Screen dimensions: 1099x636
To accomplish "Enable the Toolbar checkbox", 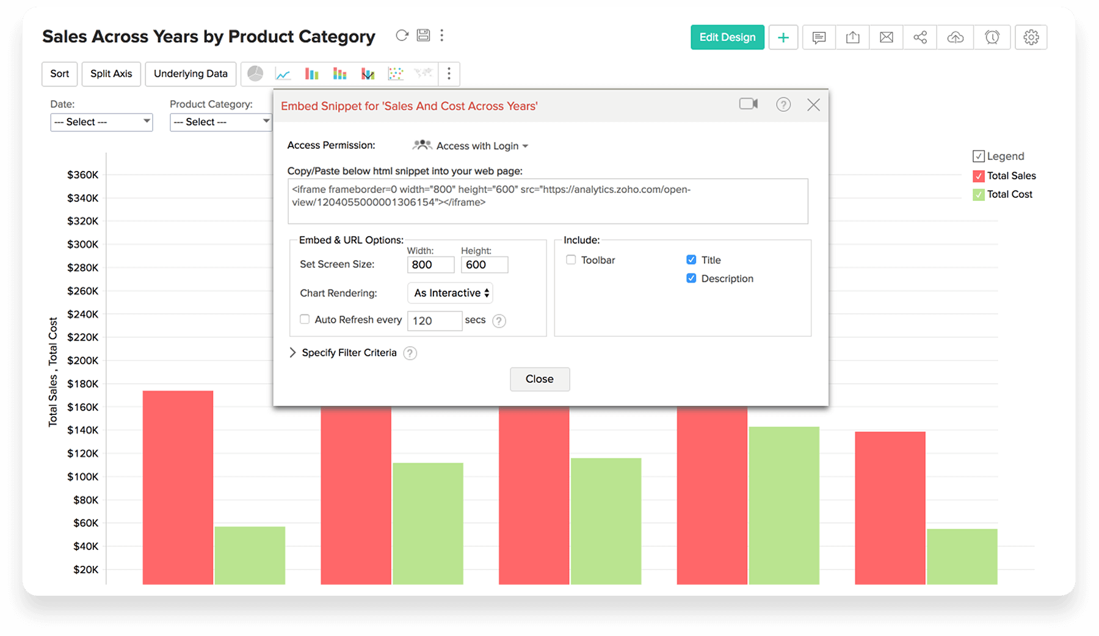I will [x=571, y=260].
